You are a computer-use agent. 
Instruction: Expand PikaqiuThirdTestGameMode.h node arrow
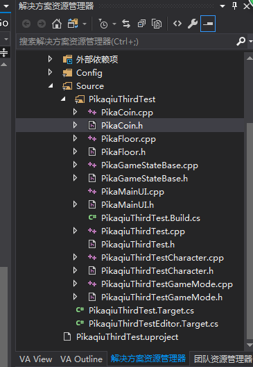click(x=75, y=297)
